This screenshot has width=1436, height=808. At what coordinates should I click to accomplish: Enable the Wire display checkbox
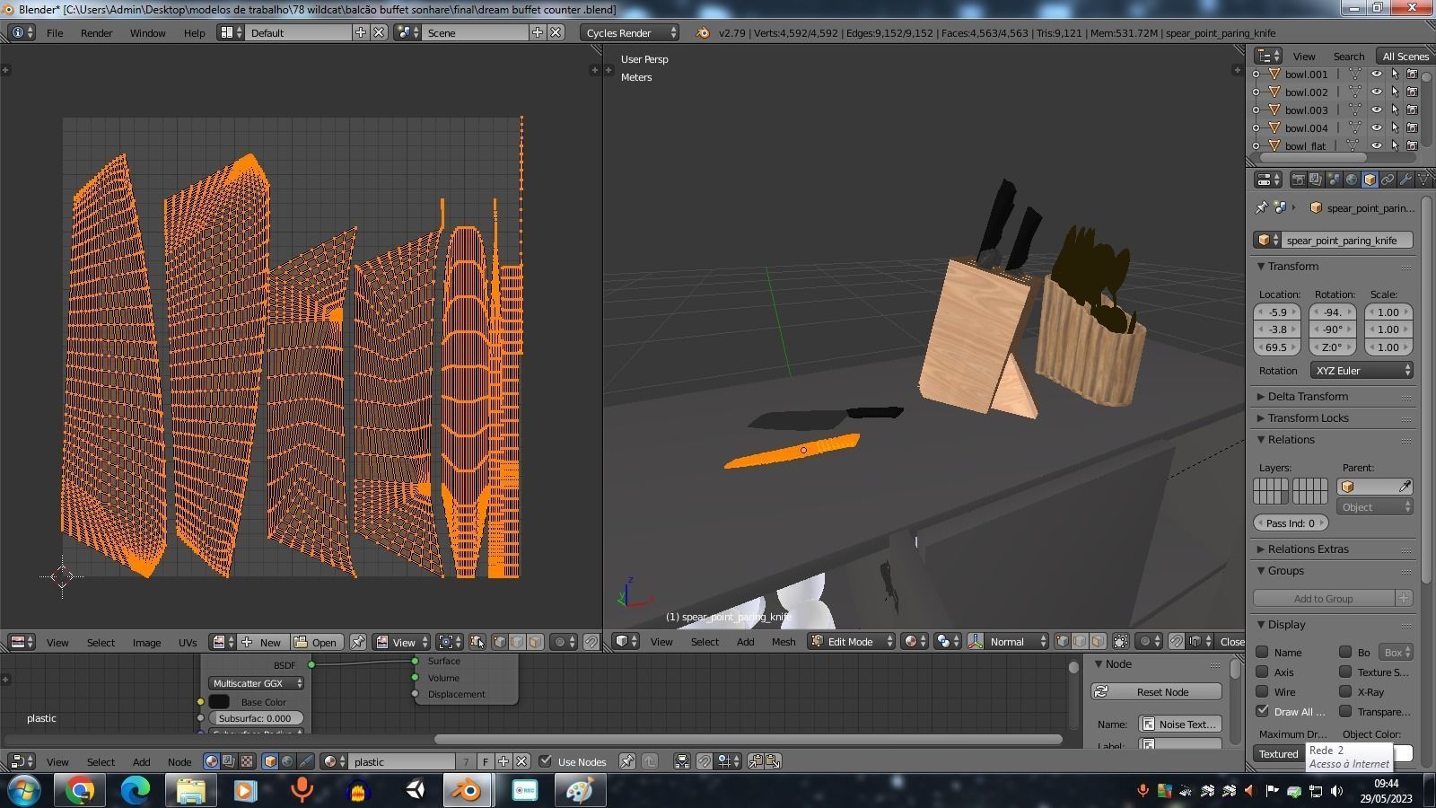1263,692
